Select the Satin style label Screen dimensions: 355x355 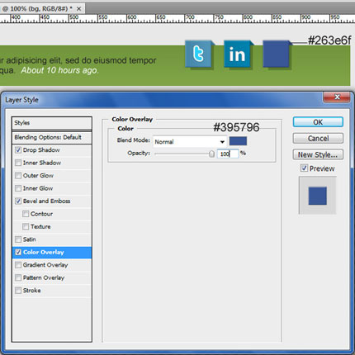point(30,239)
